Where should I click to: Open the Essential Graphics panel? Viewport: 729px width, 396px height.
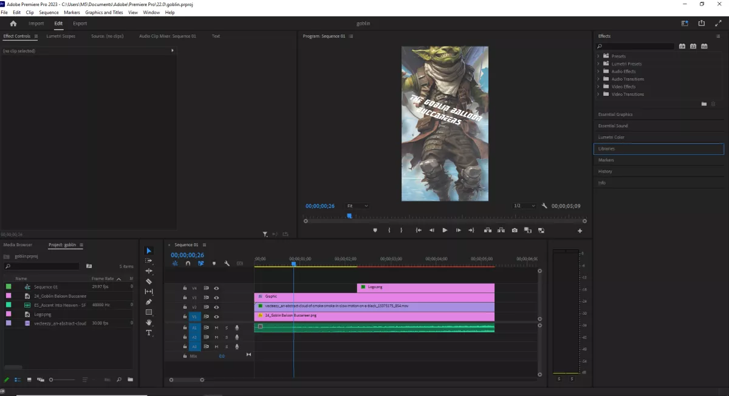click(x=615, y=115)
